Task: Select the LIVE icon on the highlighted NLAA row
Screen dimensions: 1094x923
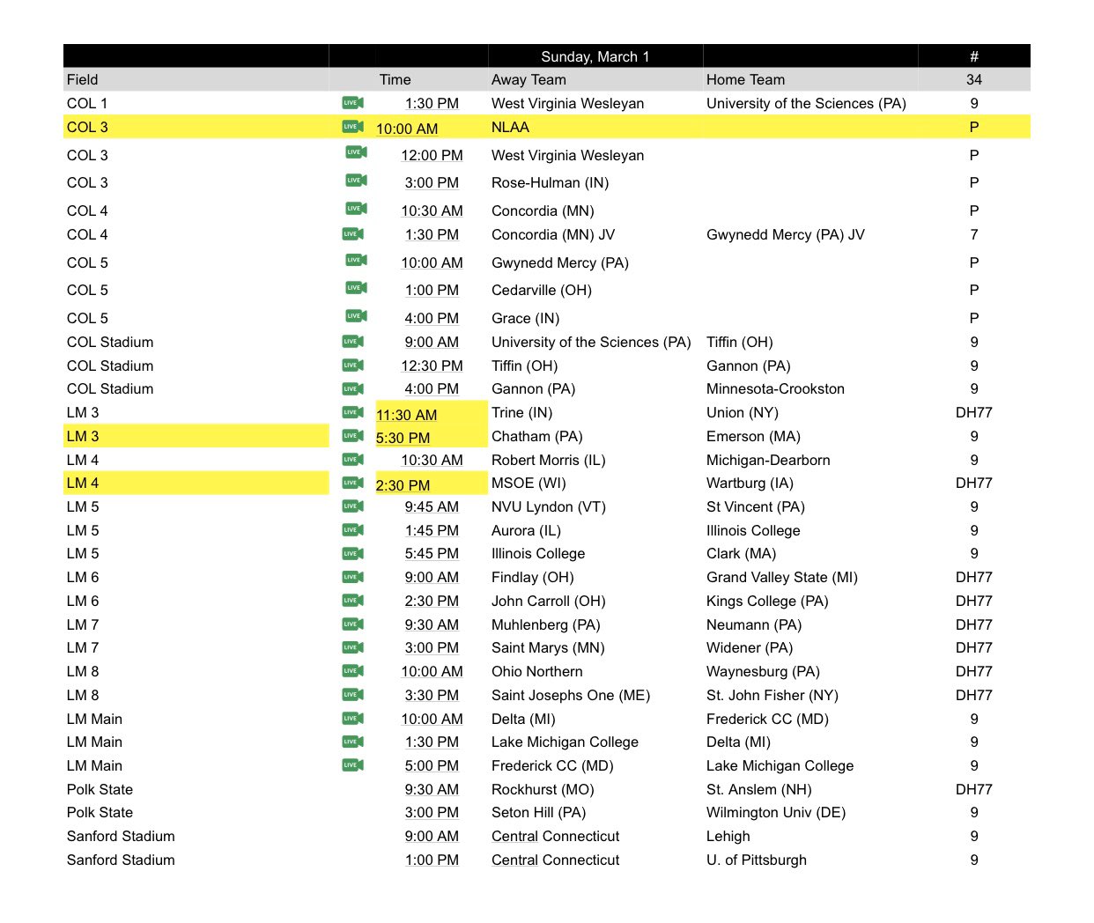Action: 351,126
